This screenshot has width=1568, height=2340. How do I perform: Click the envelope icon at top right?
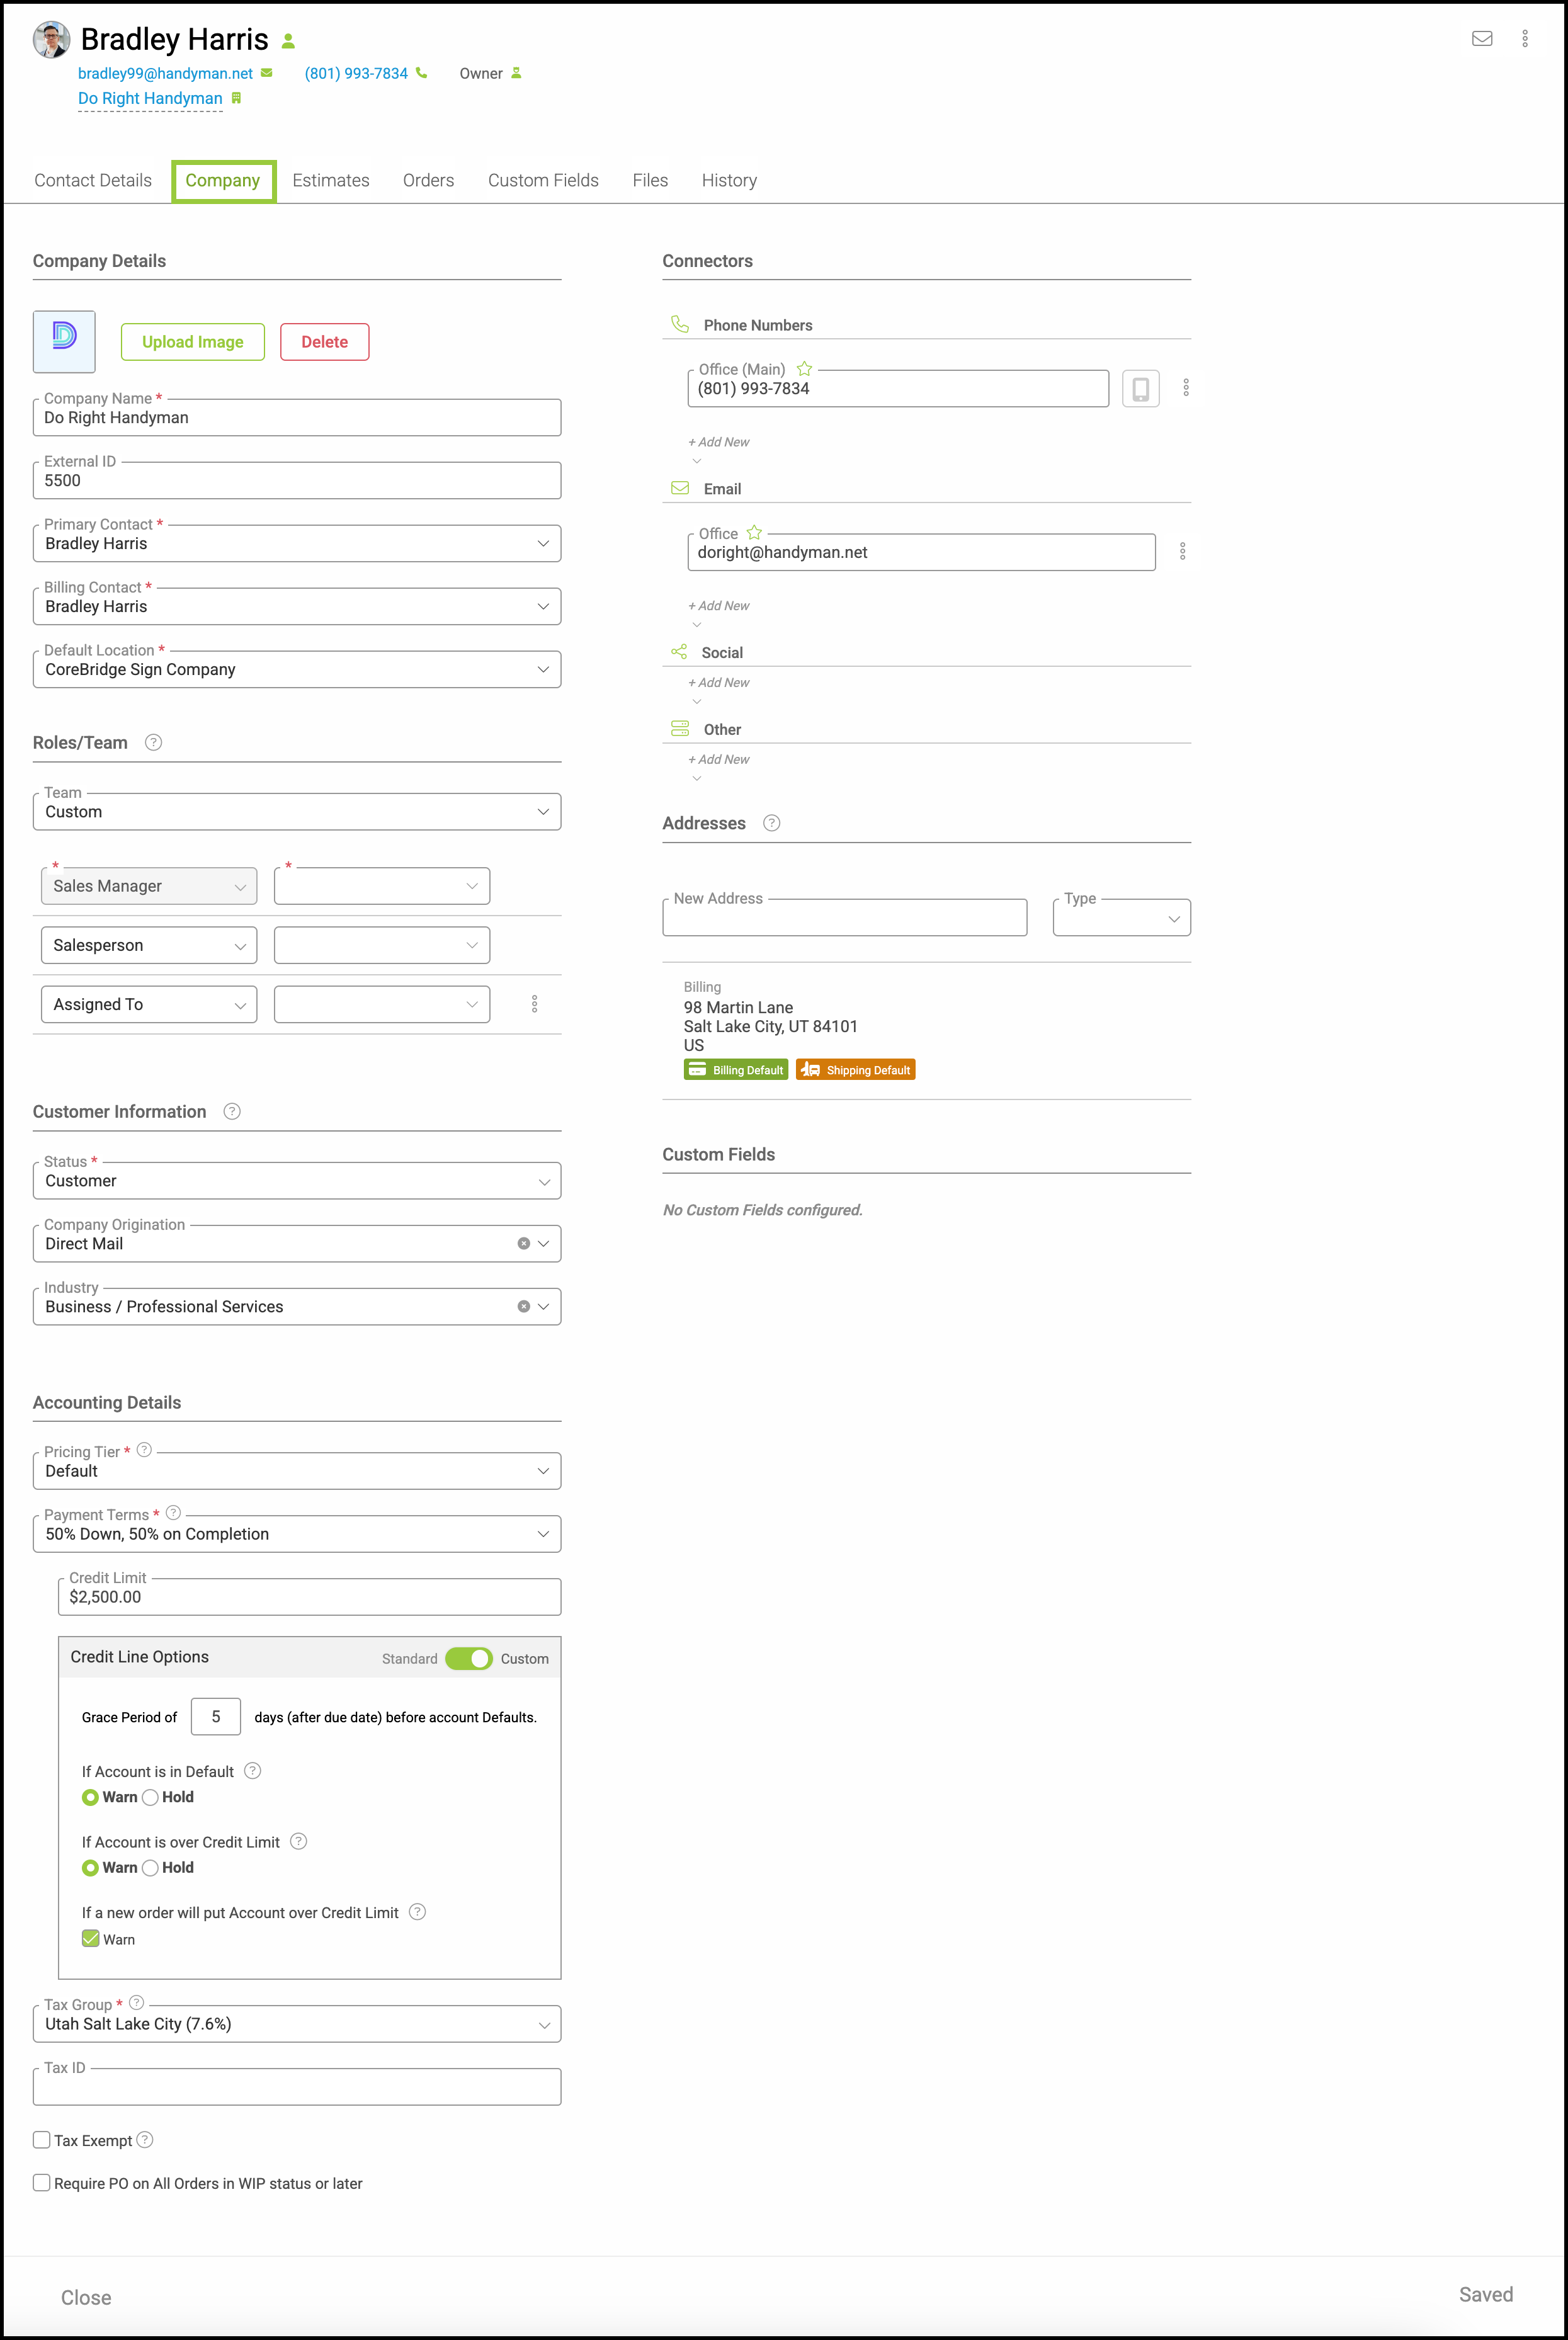coord(1482,38)
